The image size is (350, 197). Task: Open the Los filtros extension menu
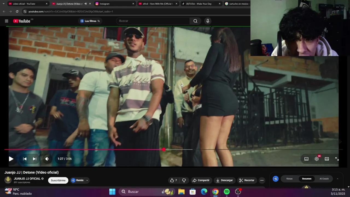tap(90, 21)
